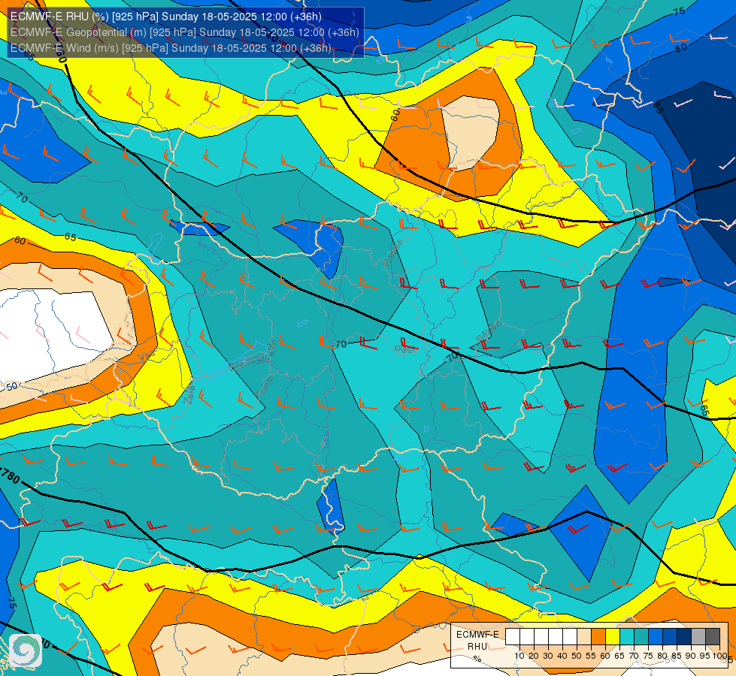The height and width of the screenshot is (676, 736).
Task: Click the legend tick label 30
Action: coord(548,656)
